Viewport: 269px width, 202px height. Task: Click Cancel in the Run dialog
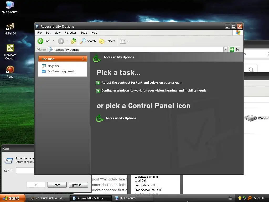(x=57, y=185)
